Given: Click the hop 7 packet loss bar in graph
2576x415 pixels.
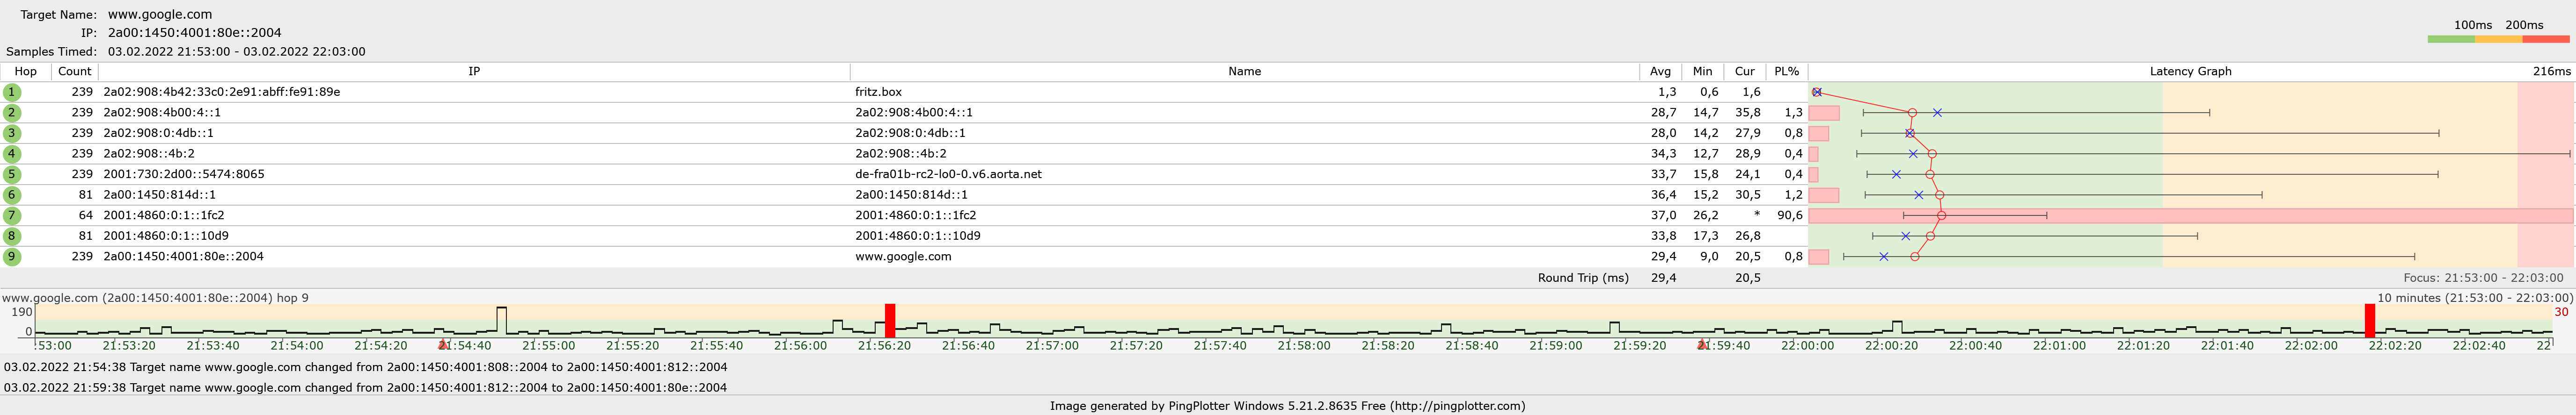Looking at the screenshot, I should (2190, 215).
